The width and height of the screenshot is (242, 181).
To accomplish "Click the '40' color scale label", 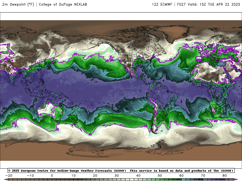I will (x=138, y=176).
